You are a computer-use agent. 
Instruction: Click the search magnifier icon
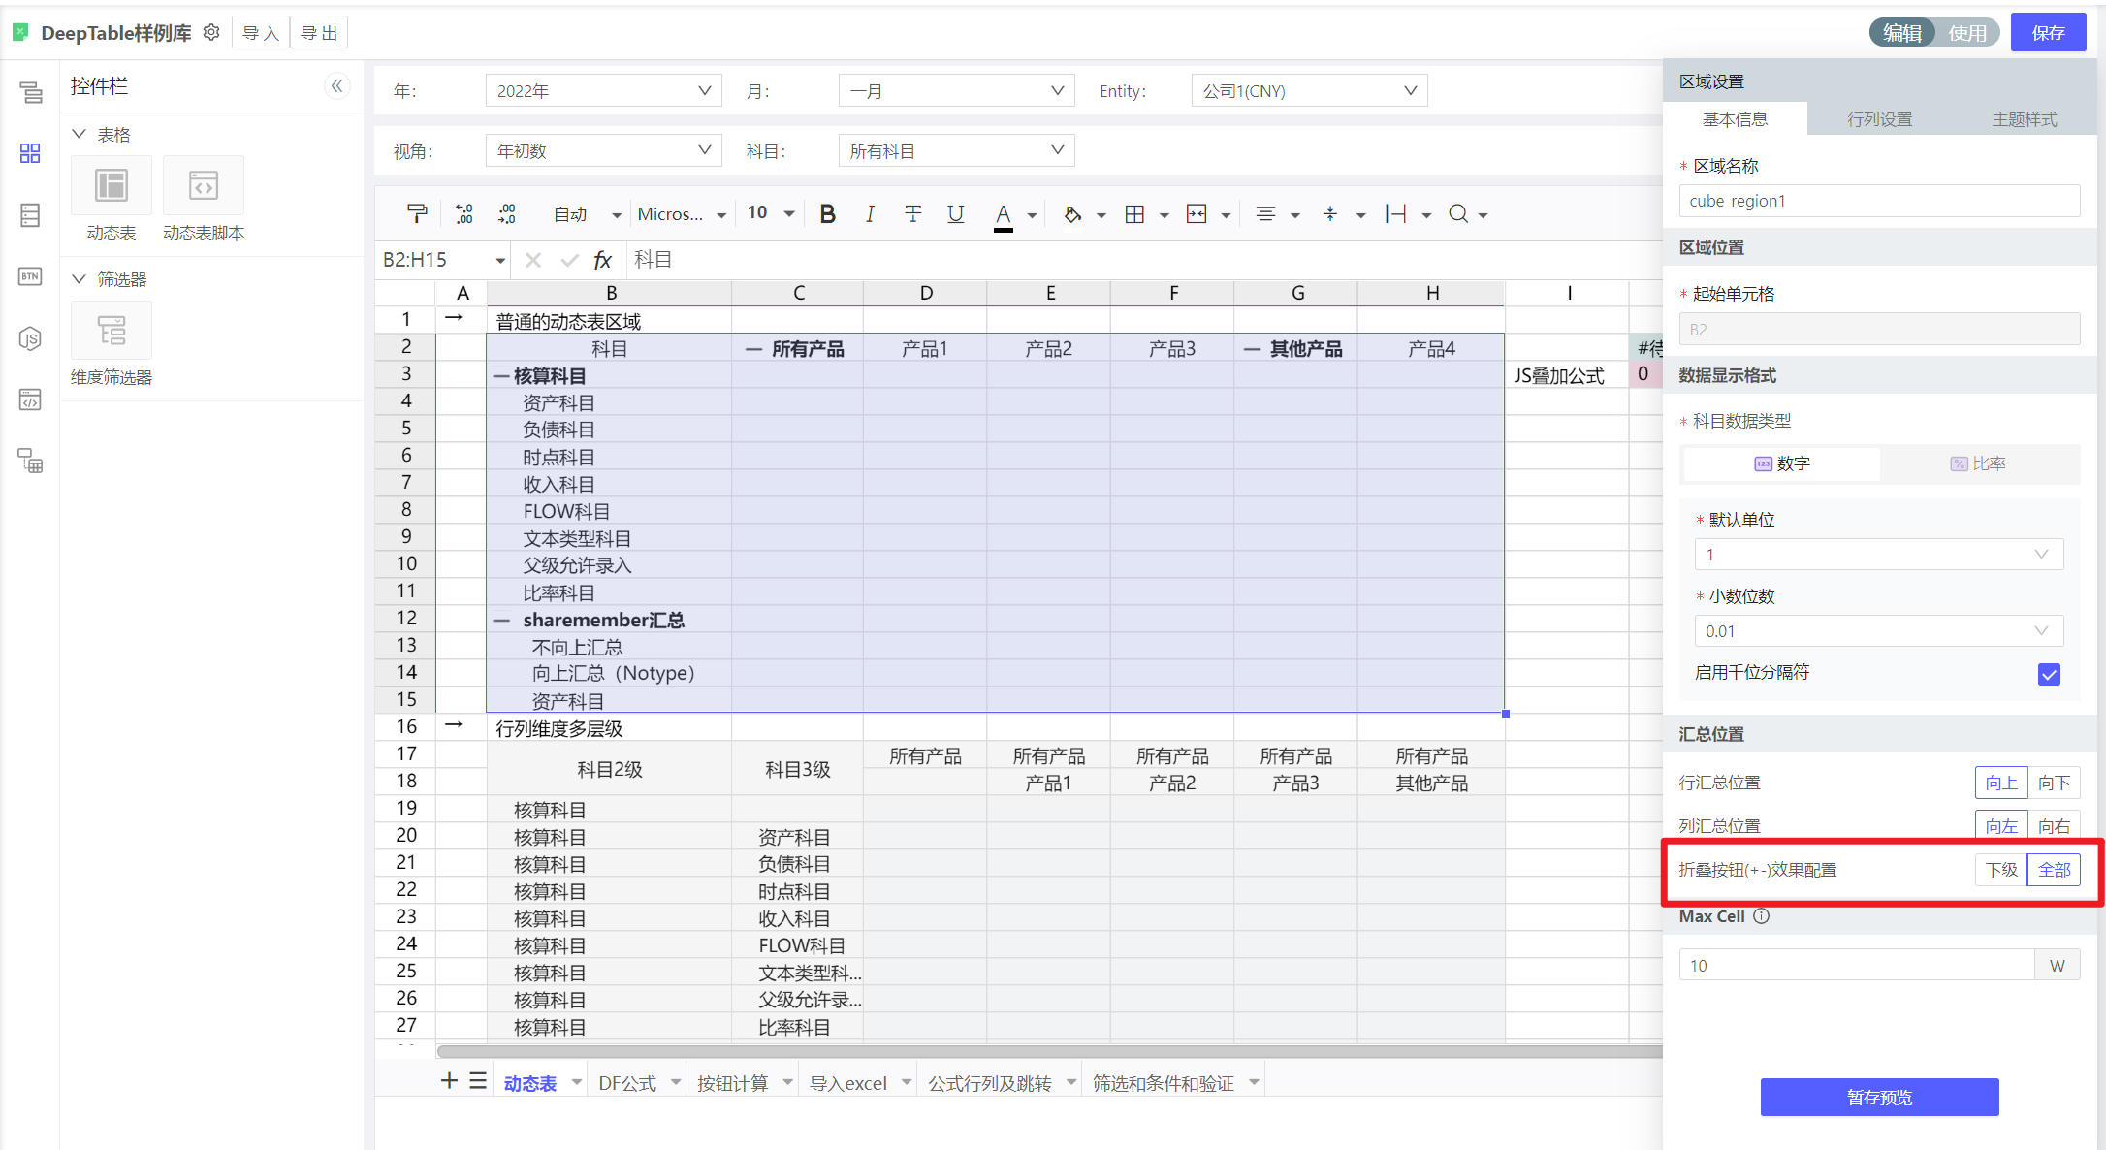[x=1458, y=214]
